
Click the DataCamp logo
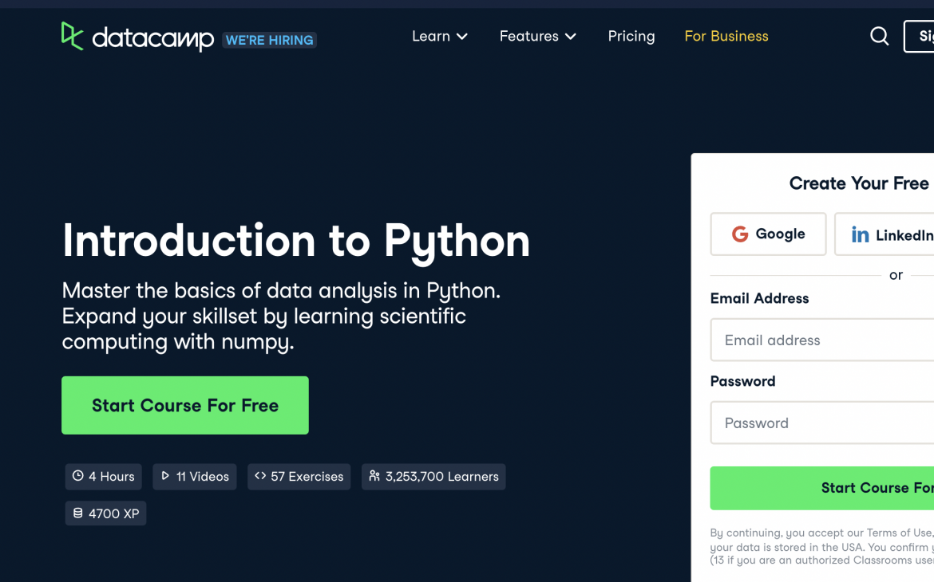137,37
